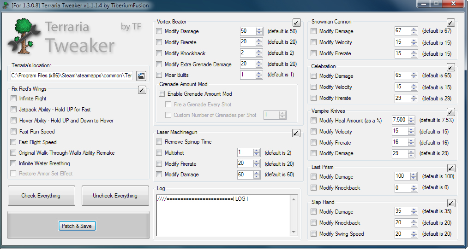Increase Last Prism damage with up arrow
468x250 pixels.
(x=414, y=174)
